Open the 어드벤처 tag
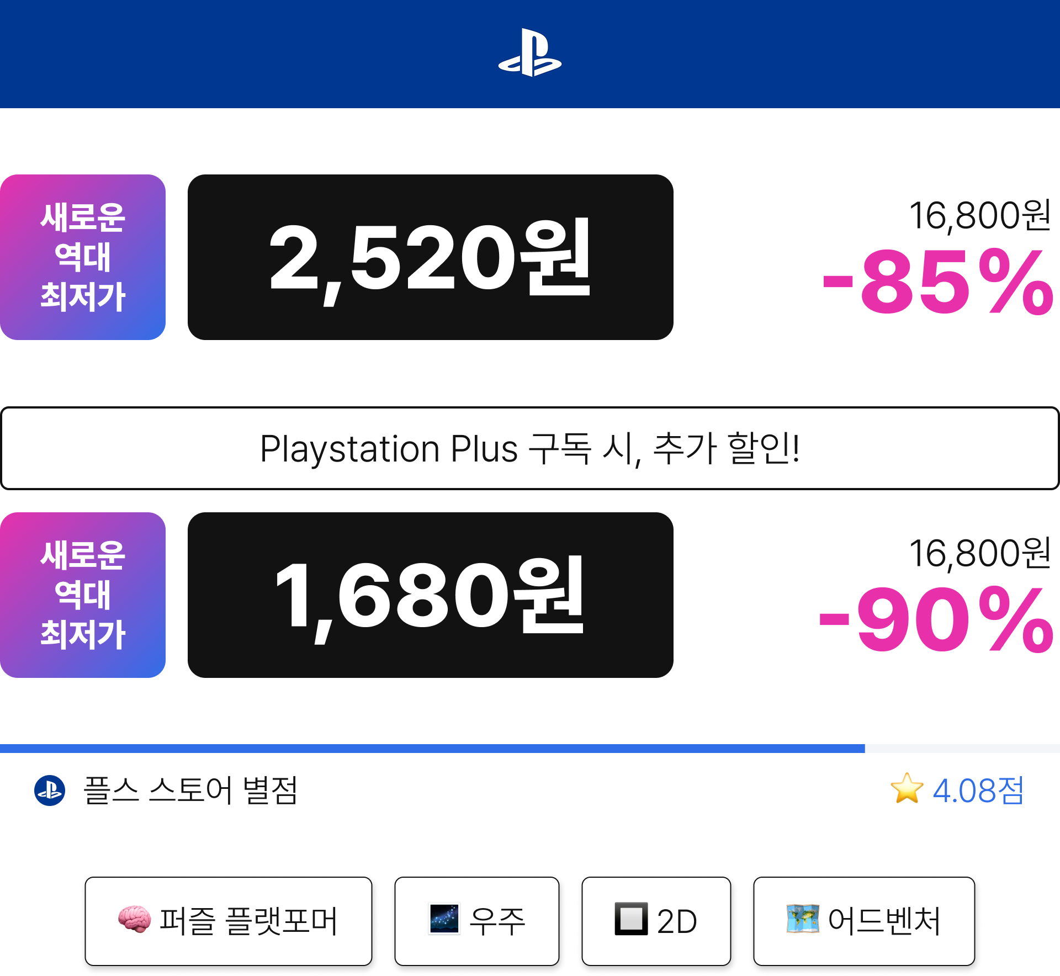 pyautogui.click(x=864, y=921)
